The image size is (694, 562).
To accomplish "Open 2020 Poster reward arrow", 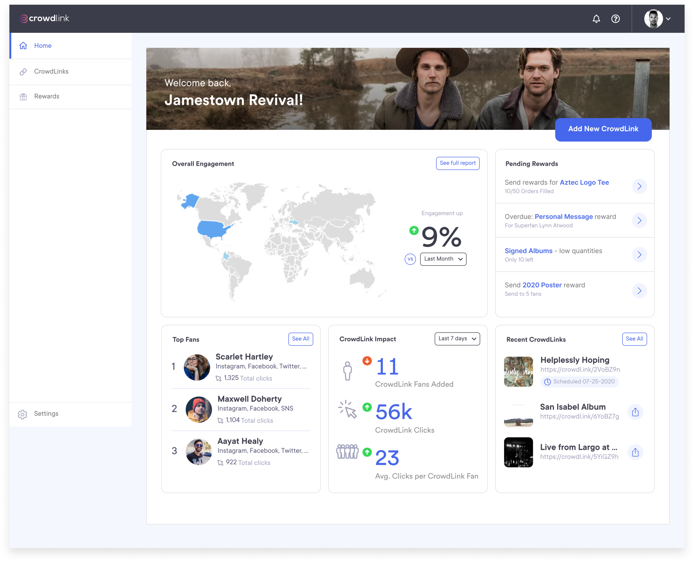I will [x=639, y=291].
